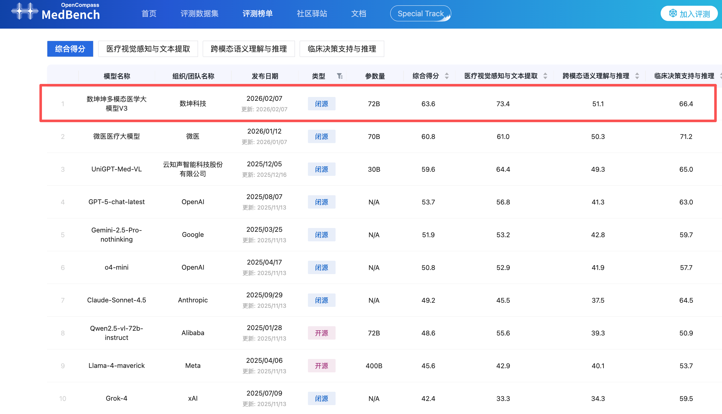Click the arrow icon on Special Track badge
Viewport: 722px width, 414px height.
(448, 17)
